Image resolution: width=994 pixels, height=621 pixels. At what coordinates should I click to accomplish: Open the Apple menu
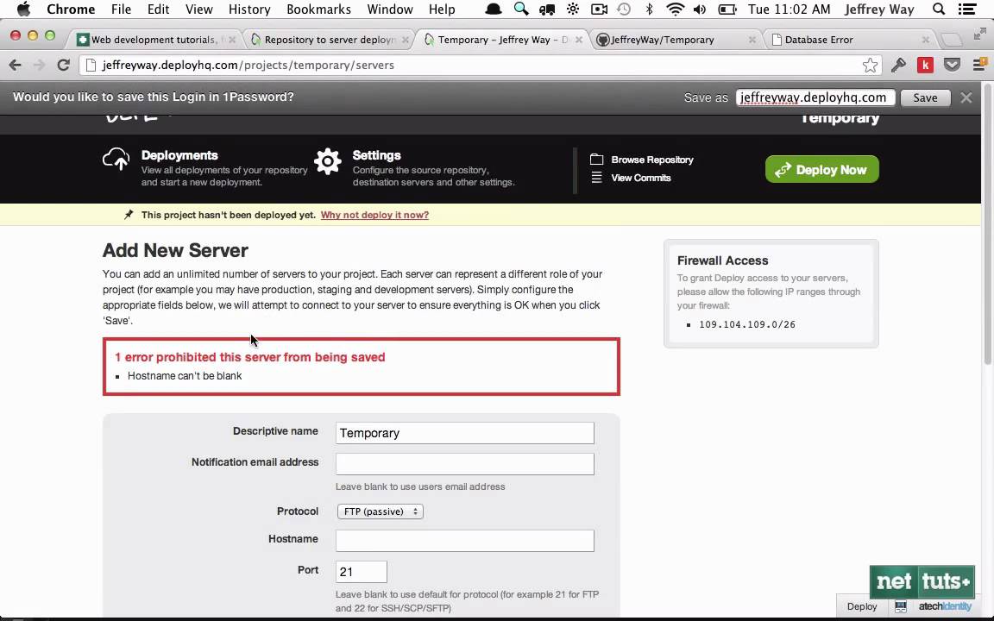click(23, 9)
